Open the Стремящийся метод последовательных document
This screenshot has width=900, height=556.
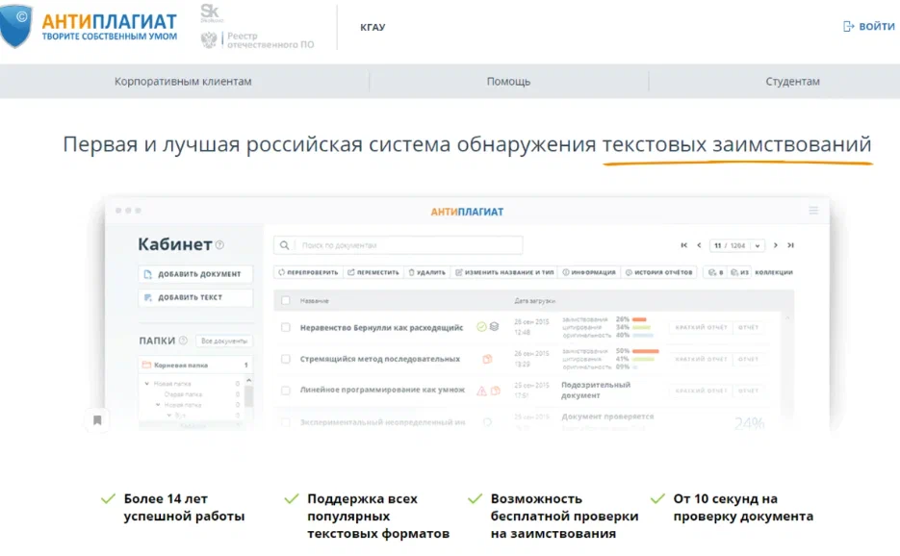coord(380,359)
